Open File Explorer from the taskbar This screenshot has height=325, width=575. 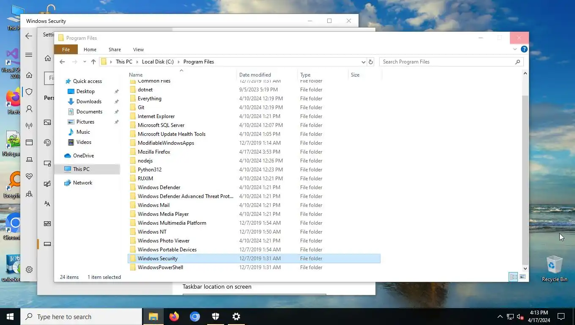(x=153, y=317)
